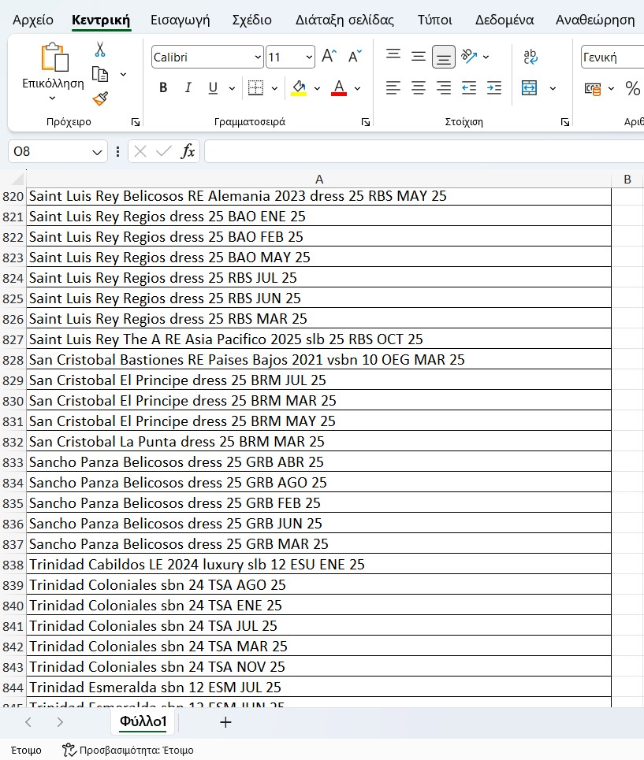Open Font (Γραμματοσειρά) dialog launcher

pos(366,122)
